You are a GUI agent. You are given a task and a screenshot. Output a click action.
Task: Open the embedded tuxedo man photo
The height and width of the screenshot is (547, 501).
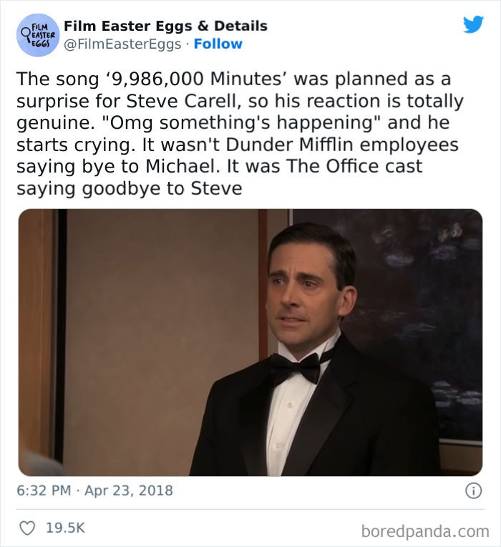tap(250, 342)
